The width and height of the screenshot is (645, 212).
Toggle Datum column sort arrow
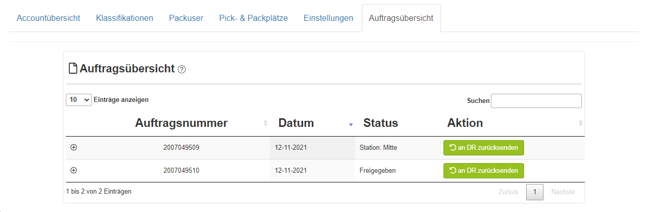click(x=351, y=124)
